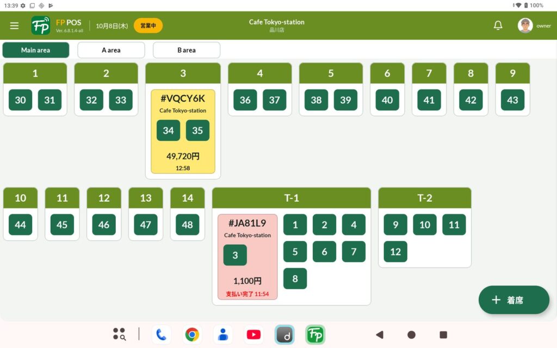The width and height of the screenshot is (557, 348).
Task: Tap the Android back navigation button
Action: pyautogui.click(x=380, y=334)
